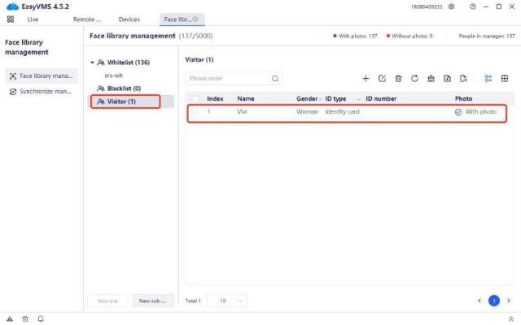The image size is (521, 325).
Task: Click the search field labeled Please enter
Action: tap(228, 79)
